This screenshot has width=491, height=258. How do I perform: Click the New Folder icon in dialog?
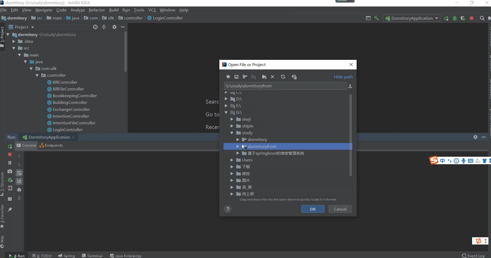pyautogui.click(x=264, y=77)
